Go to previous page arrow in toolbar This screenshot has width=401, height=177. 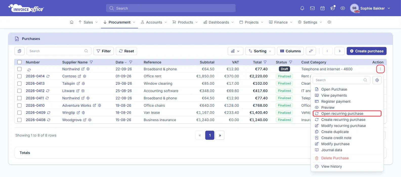tap(327, 51)
